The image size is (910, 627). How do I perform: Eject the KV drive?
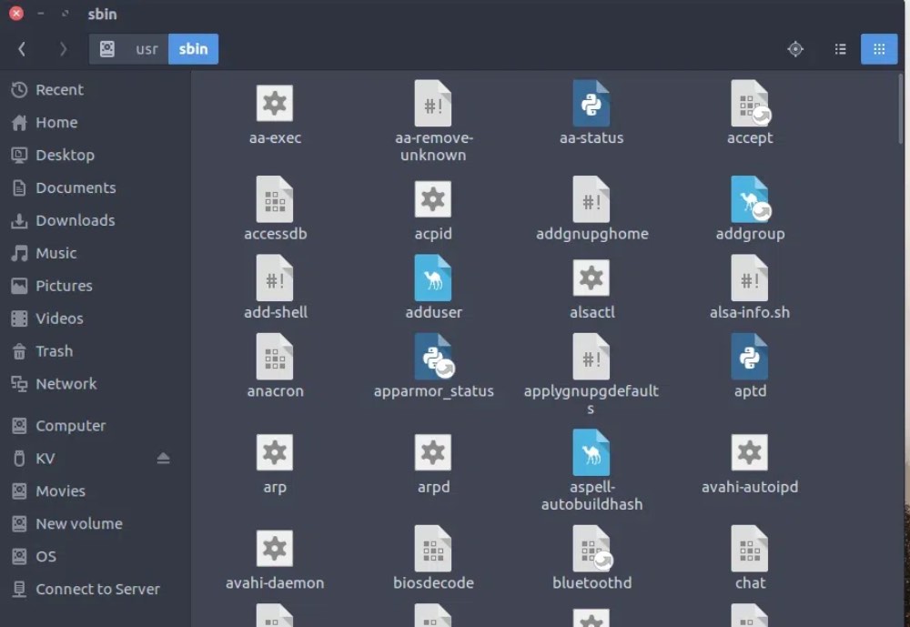click(x=164, y=458)
